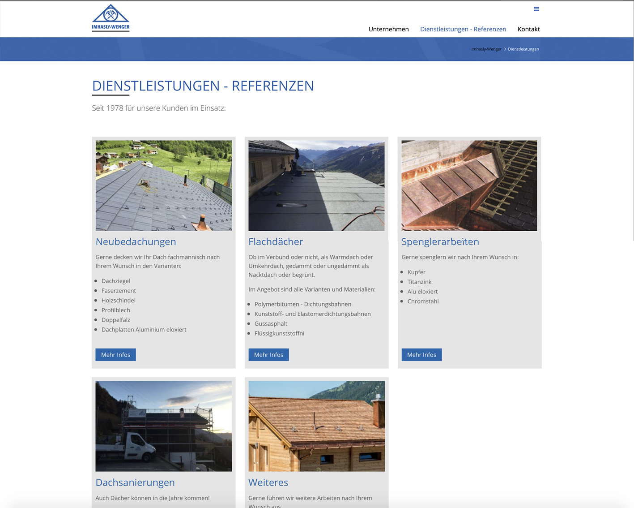Click the Imhasly-Wenger breadcrumb link
Image resolution: width=634 pixels, height=508 pixels.
[486, 49]
